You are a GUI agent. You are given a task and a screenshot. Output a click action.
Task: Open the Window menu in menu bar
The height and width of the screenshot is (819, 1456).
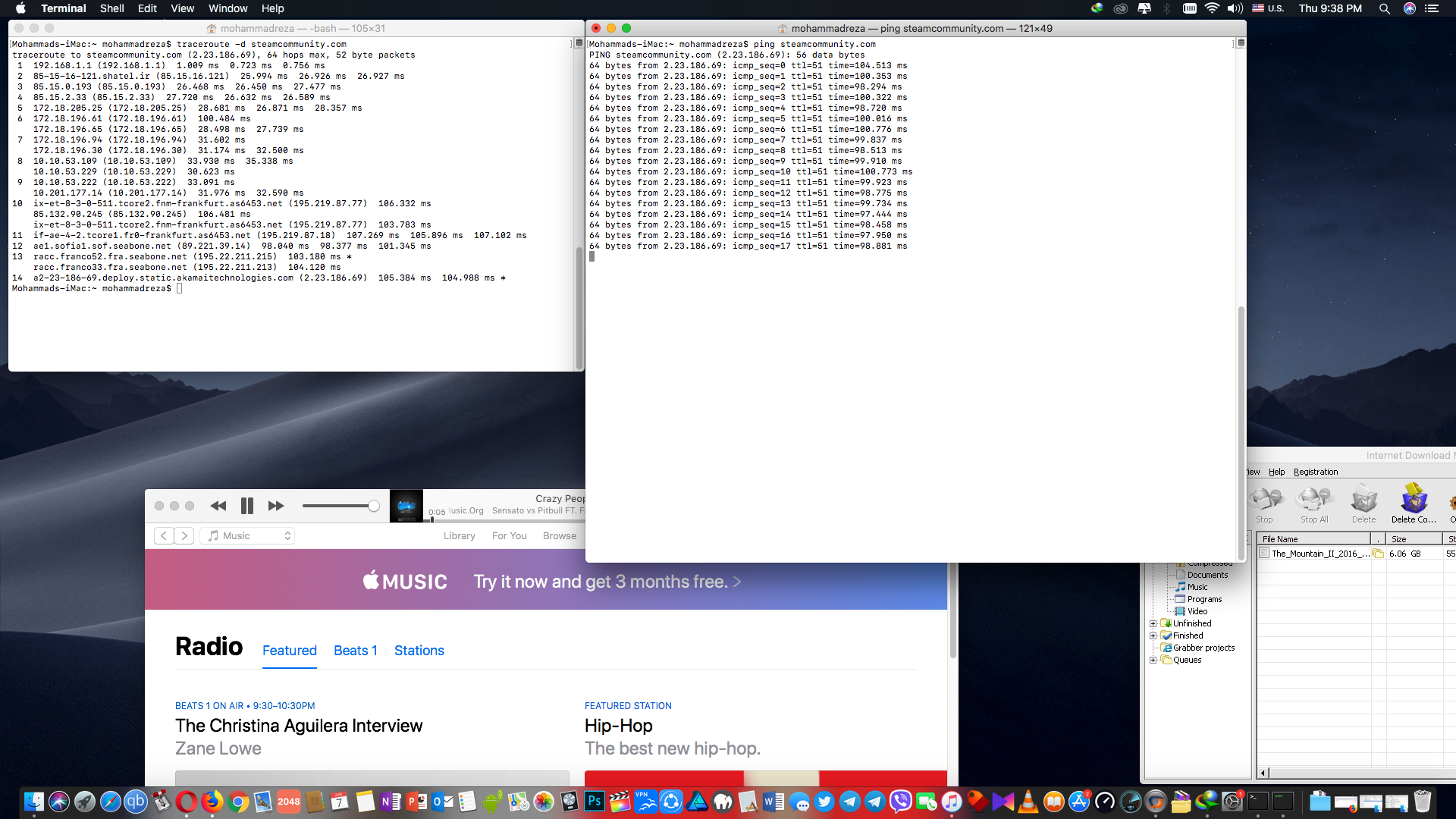[228, 8]
